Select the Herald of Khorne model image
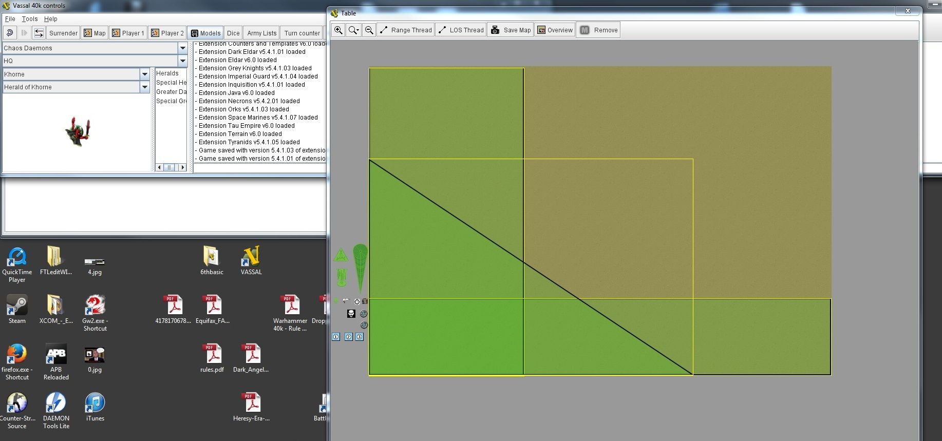The image size is (942, 441). click(78, 131)
